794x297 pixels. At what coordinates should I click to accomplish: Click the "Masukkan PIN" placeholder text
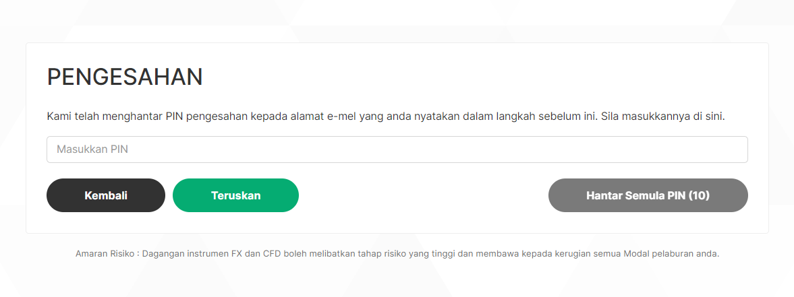[92, 150]
